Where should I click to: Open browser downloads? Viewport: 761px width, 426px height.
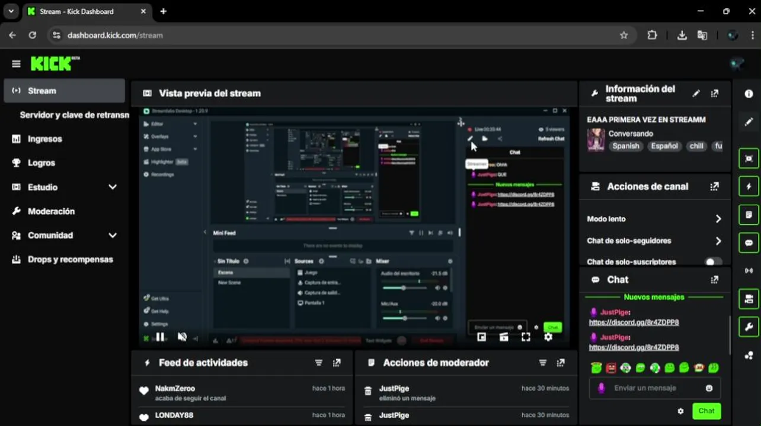click(x=682, y=35)
